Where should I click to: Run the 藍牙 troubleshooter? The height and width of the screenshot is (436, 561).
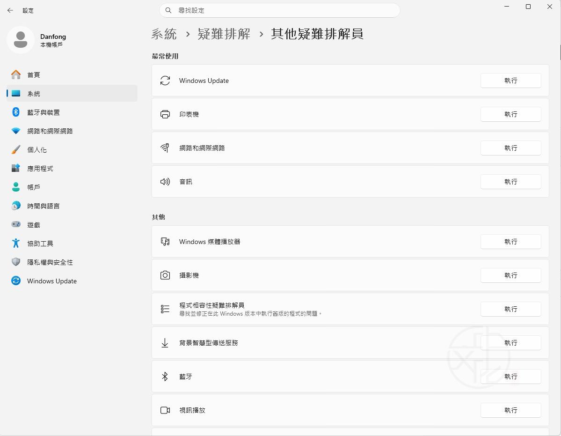[510, 376]
